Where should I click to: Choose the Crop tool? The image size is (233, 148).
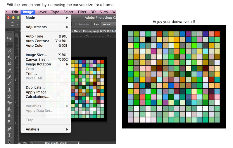coord(9,64)
